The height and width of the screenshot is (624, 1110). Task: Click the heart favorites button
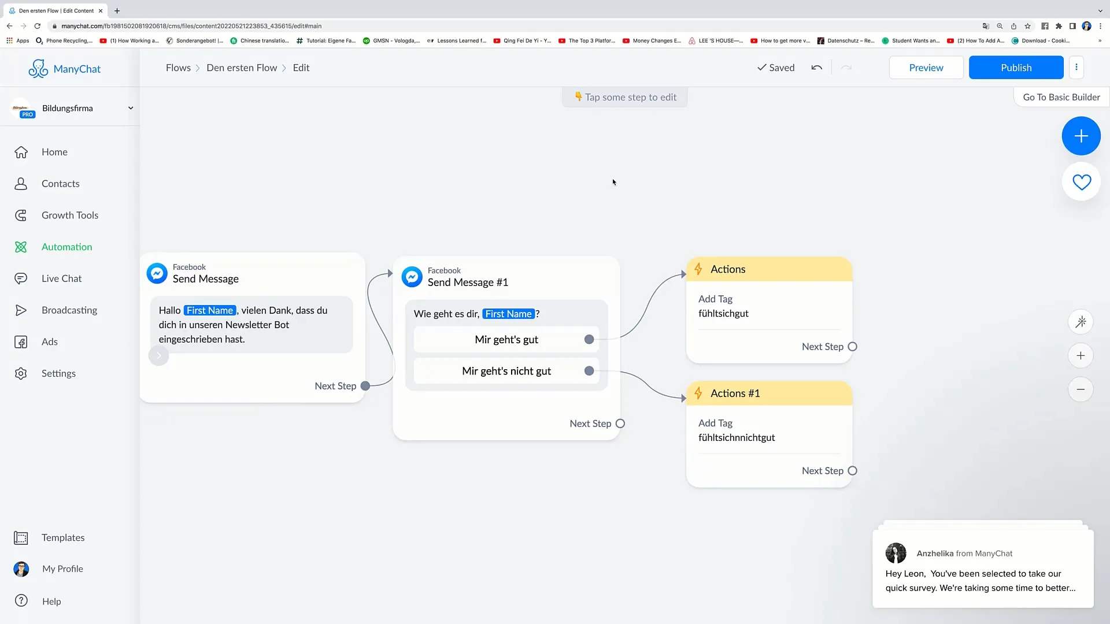(1081, 182)
